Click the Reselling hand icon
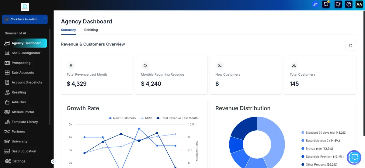365x168 pixels. 7,92
